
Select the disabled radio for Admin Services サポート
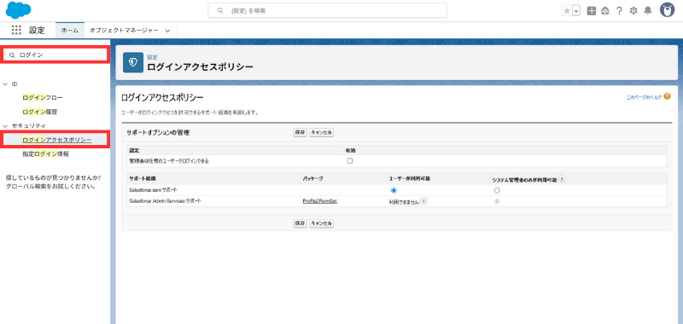(497, 201)
